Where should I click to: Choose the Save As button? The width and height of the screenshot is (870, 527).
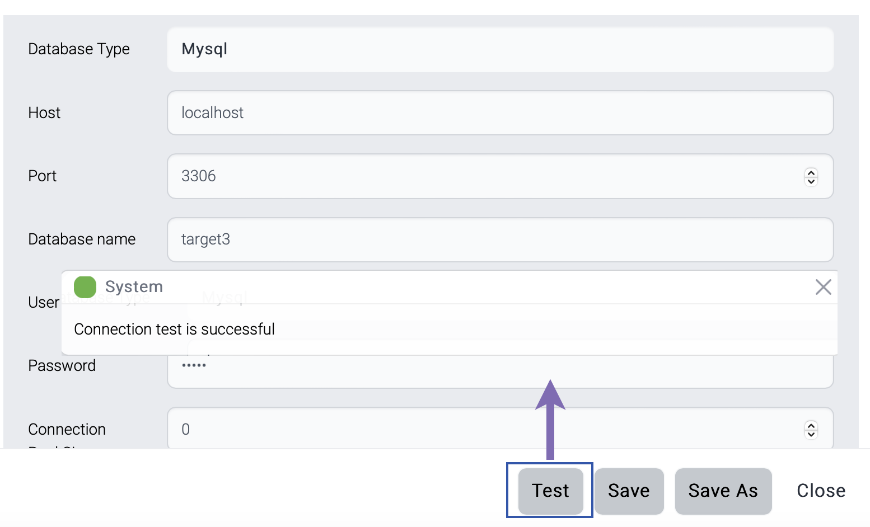click(x=723, y=491)
